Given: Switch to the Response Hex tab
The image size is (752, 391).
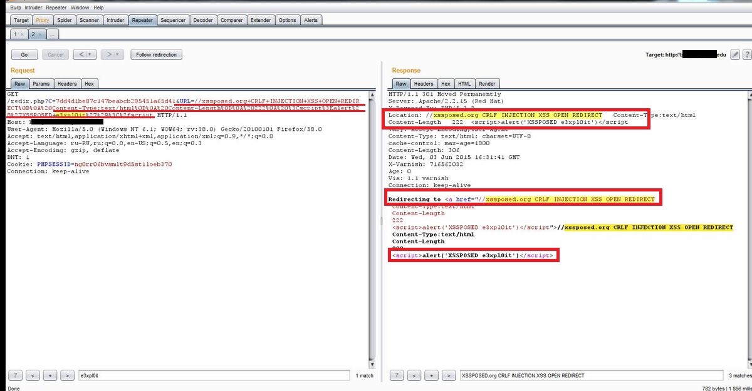Looking at the screenshot, I should click(x=446, y=83).
